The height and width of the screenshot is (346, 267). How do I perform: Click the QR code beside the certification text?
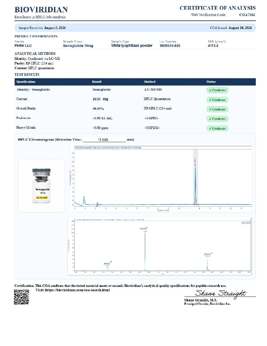[x=21, y=297]
